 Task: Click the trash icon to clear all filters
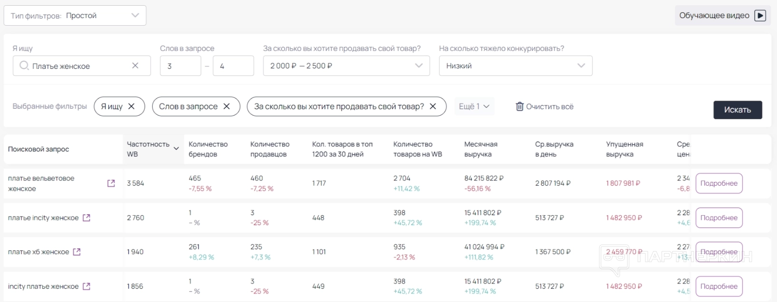point(520,106)
